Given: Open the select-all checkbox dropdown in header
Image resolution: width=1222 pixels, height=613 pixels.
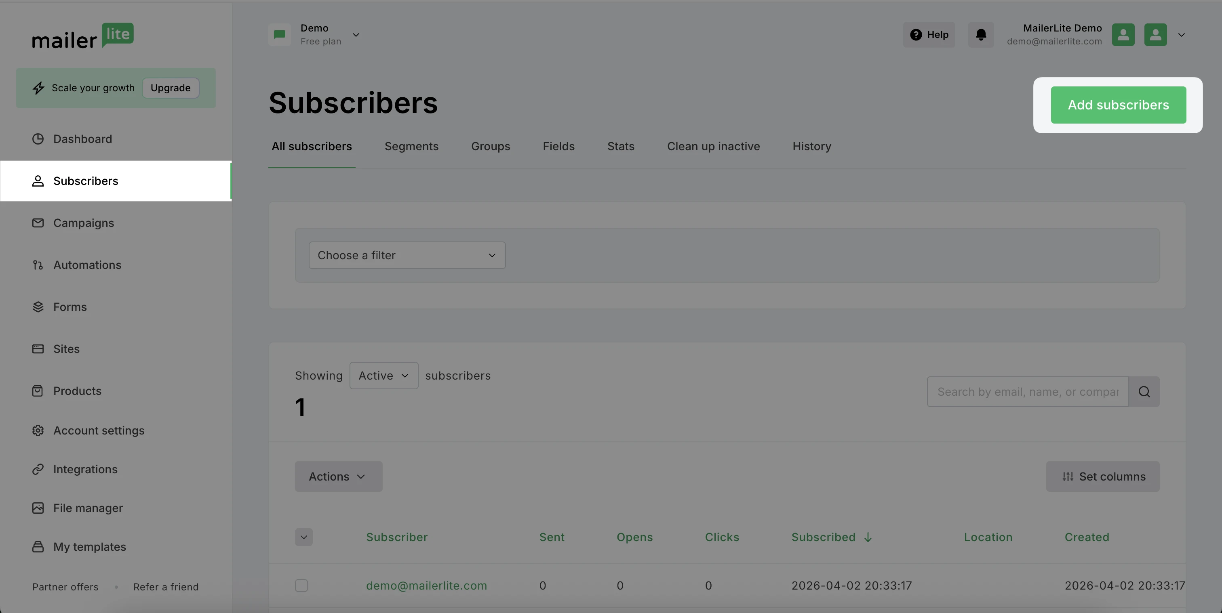Looking at the screenshot, I should [303, 537].
